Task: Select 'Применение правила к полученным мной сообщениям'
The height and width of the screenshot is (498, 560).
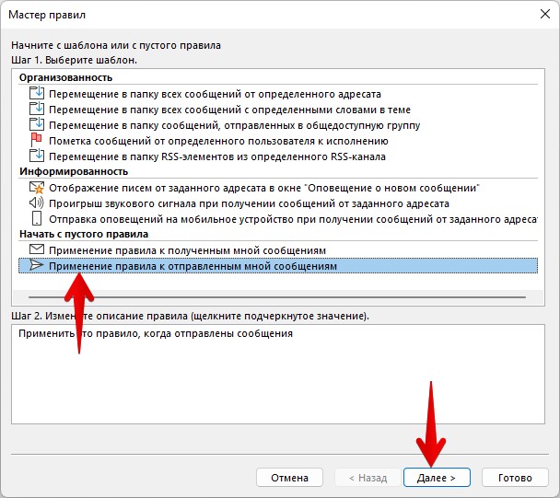Action: click(187, 250)
